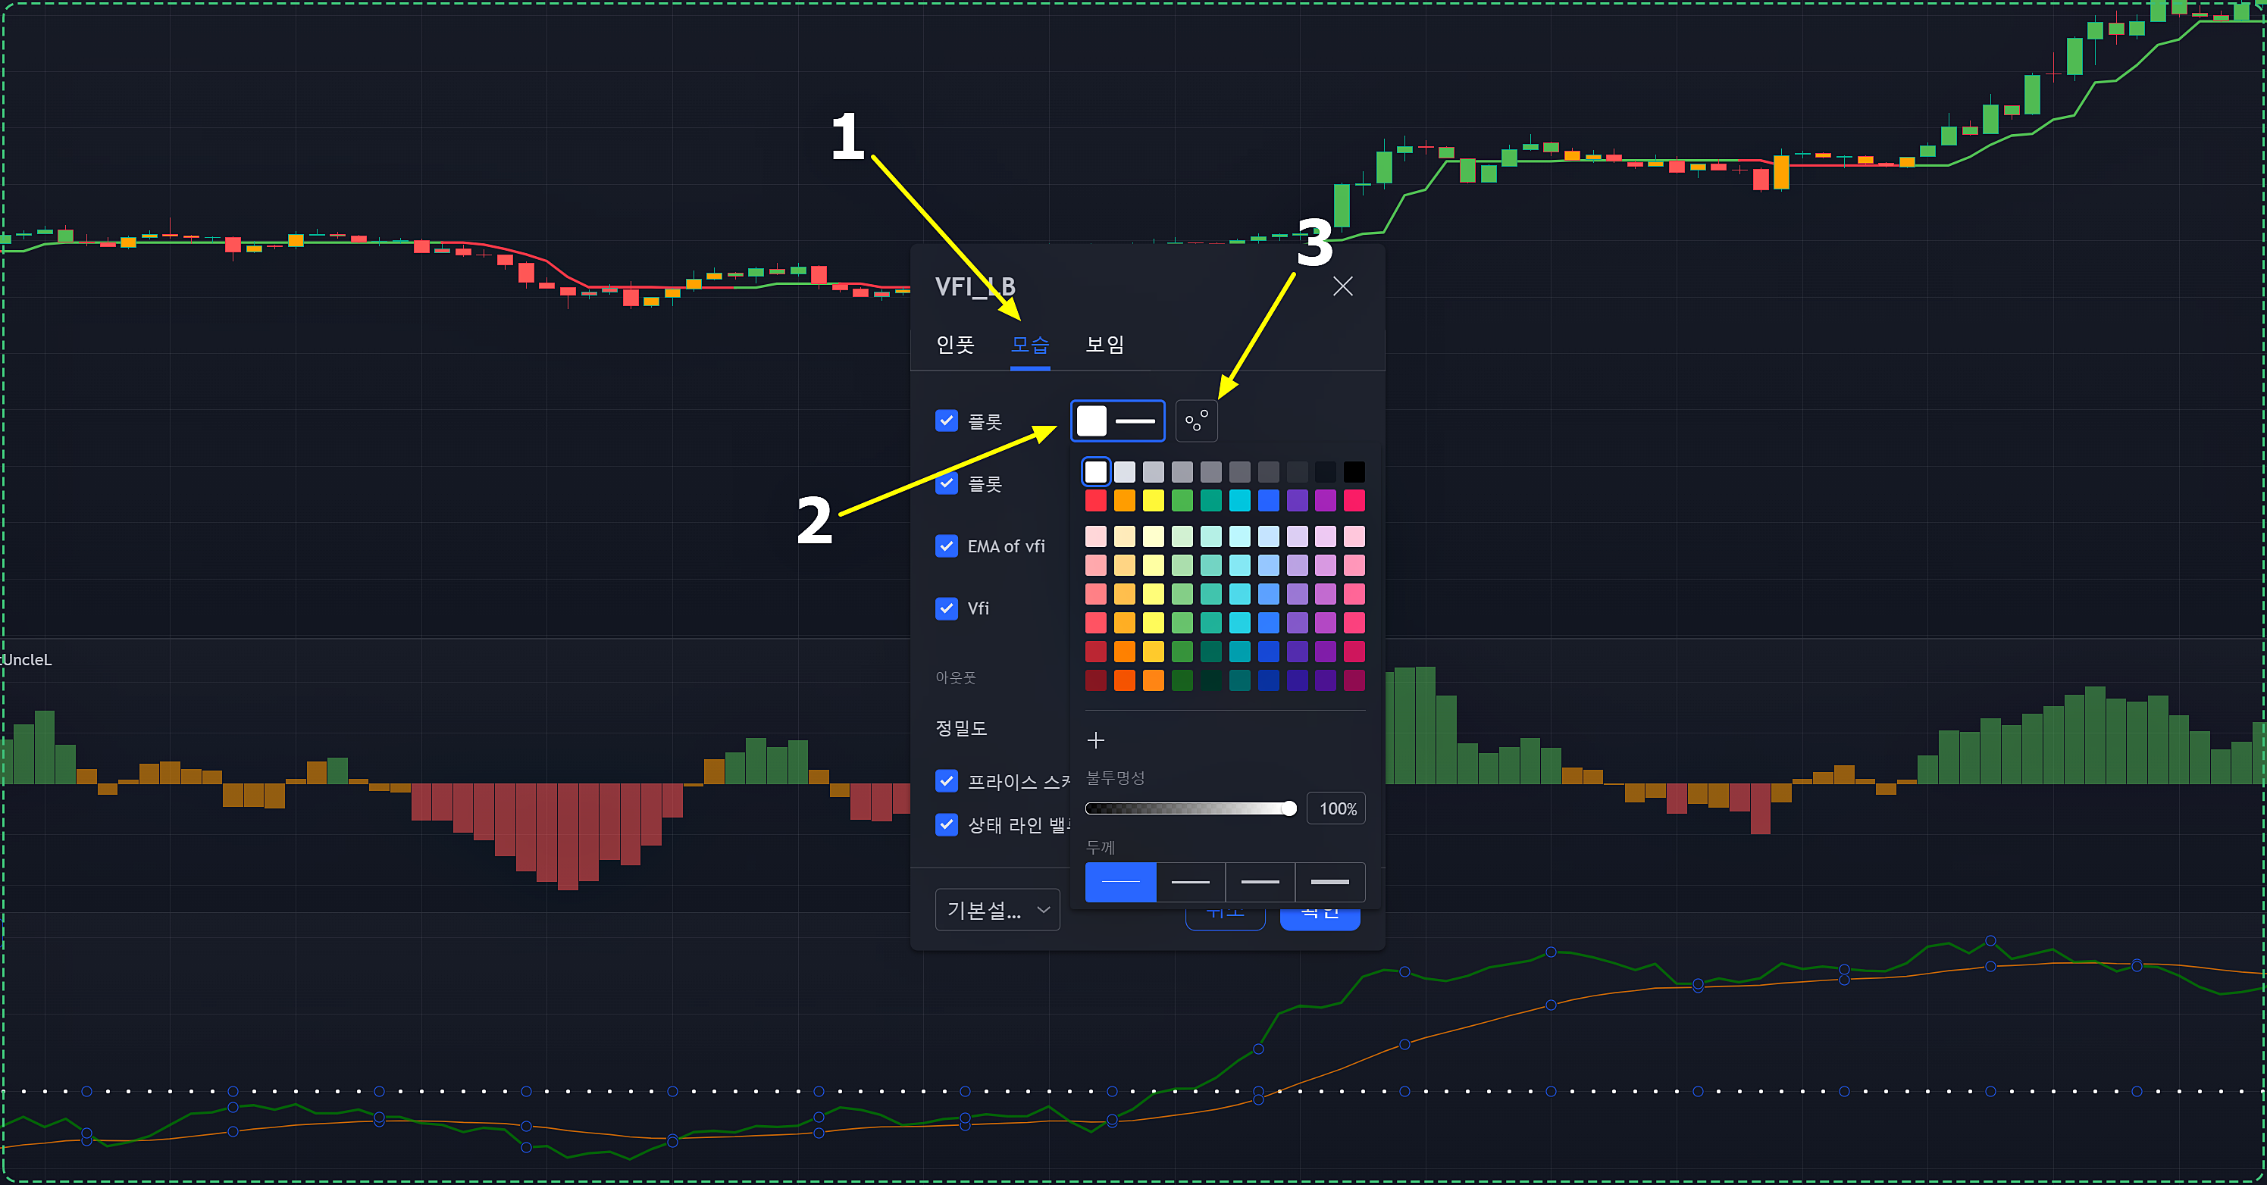Click the 100% opacity input field
Viewport: 2267px width, 1185px height.
1336,808
